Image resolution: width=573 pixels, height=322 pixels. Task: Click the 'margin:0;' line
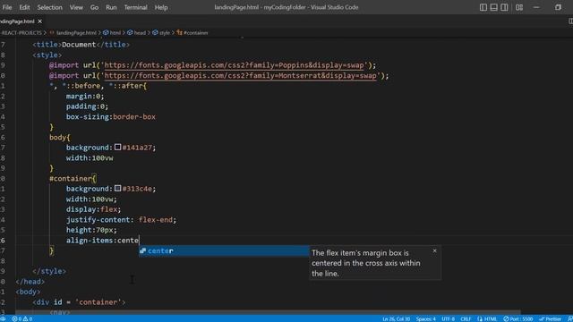pyautogui.click(x=85, y=96)
